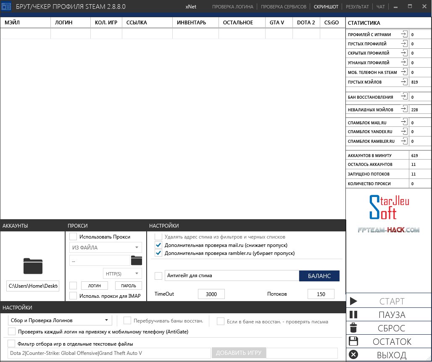Enable Фильтр отбора игр checkbox
The height and width of the screenshot is (362, 432).
coord(11,344)
